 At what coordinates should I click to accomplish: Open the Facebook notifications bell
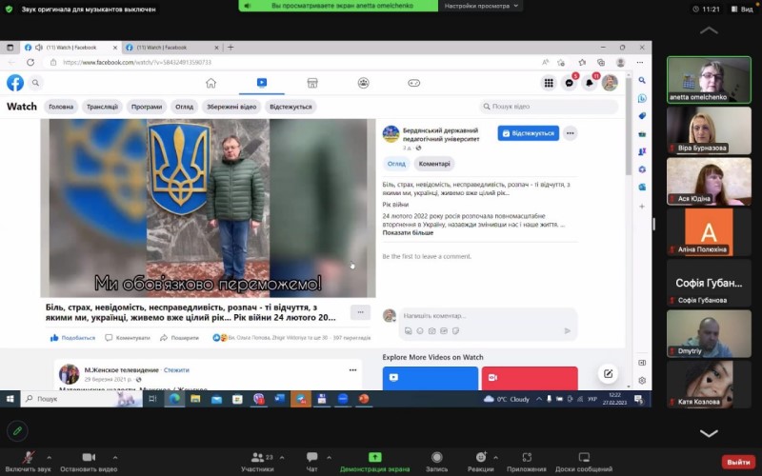coord(590,83)
